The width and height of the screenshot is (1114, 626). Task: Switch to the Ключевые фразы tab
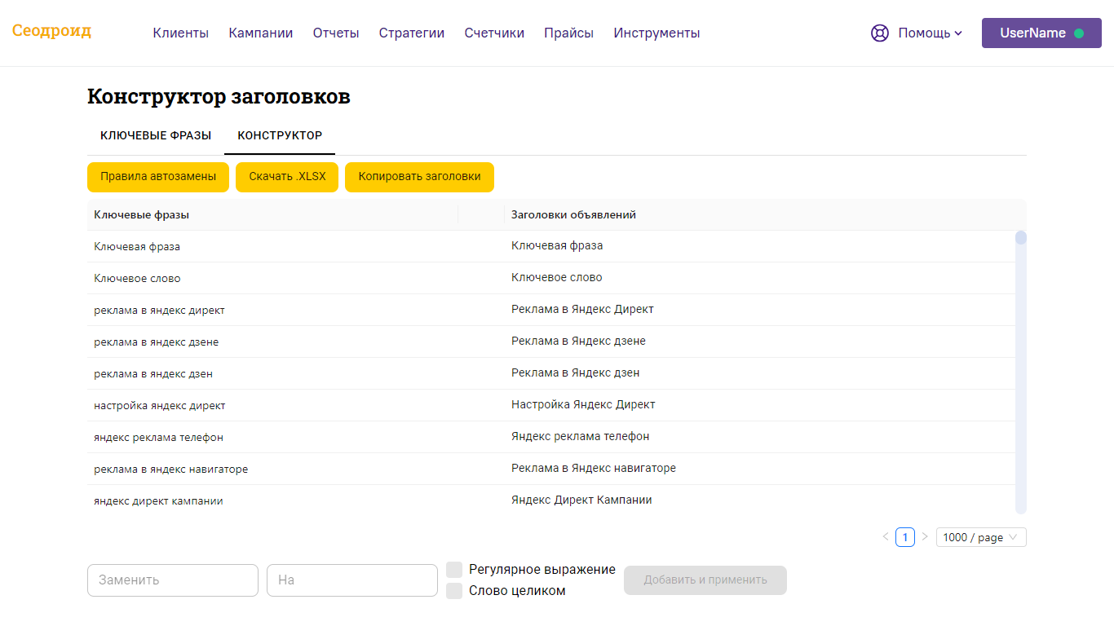[156, 135]
